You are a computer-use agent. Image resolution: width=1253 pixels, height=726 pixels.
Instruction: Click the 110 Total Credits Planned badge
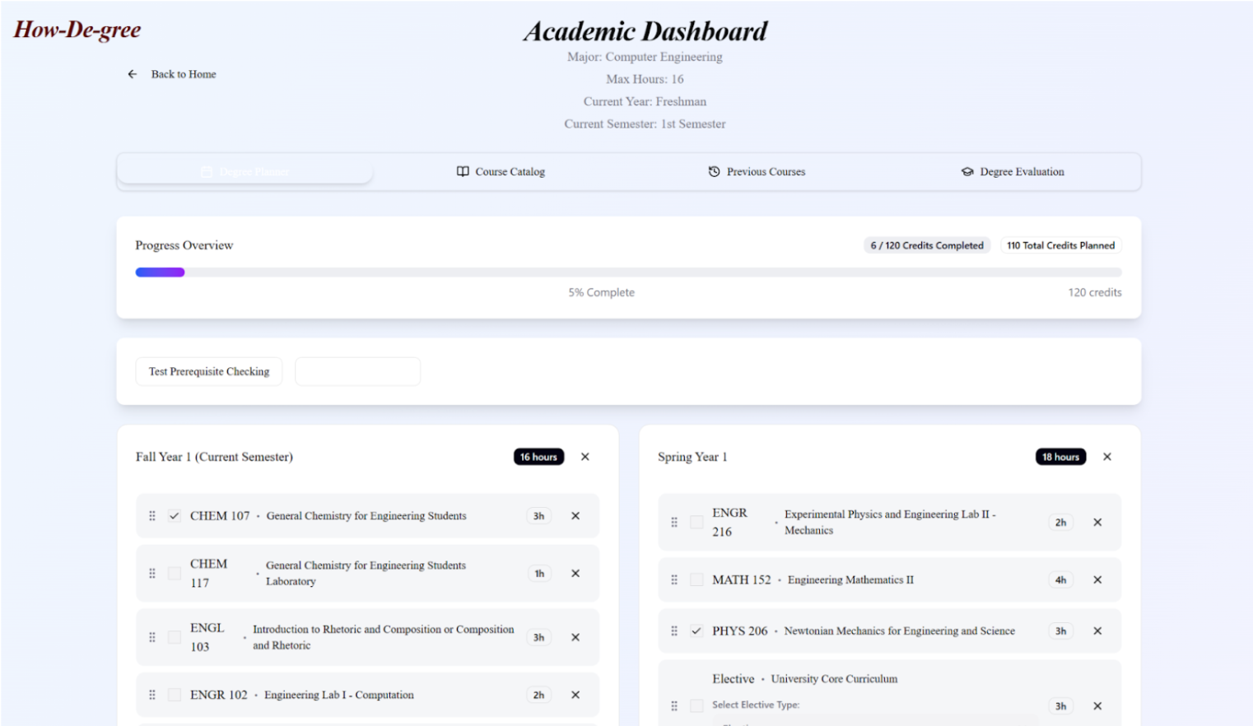pyautogui.click(x=1060, y=245)
